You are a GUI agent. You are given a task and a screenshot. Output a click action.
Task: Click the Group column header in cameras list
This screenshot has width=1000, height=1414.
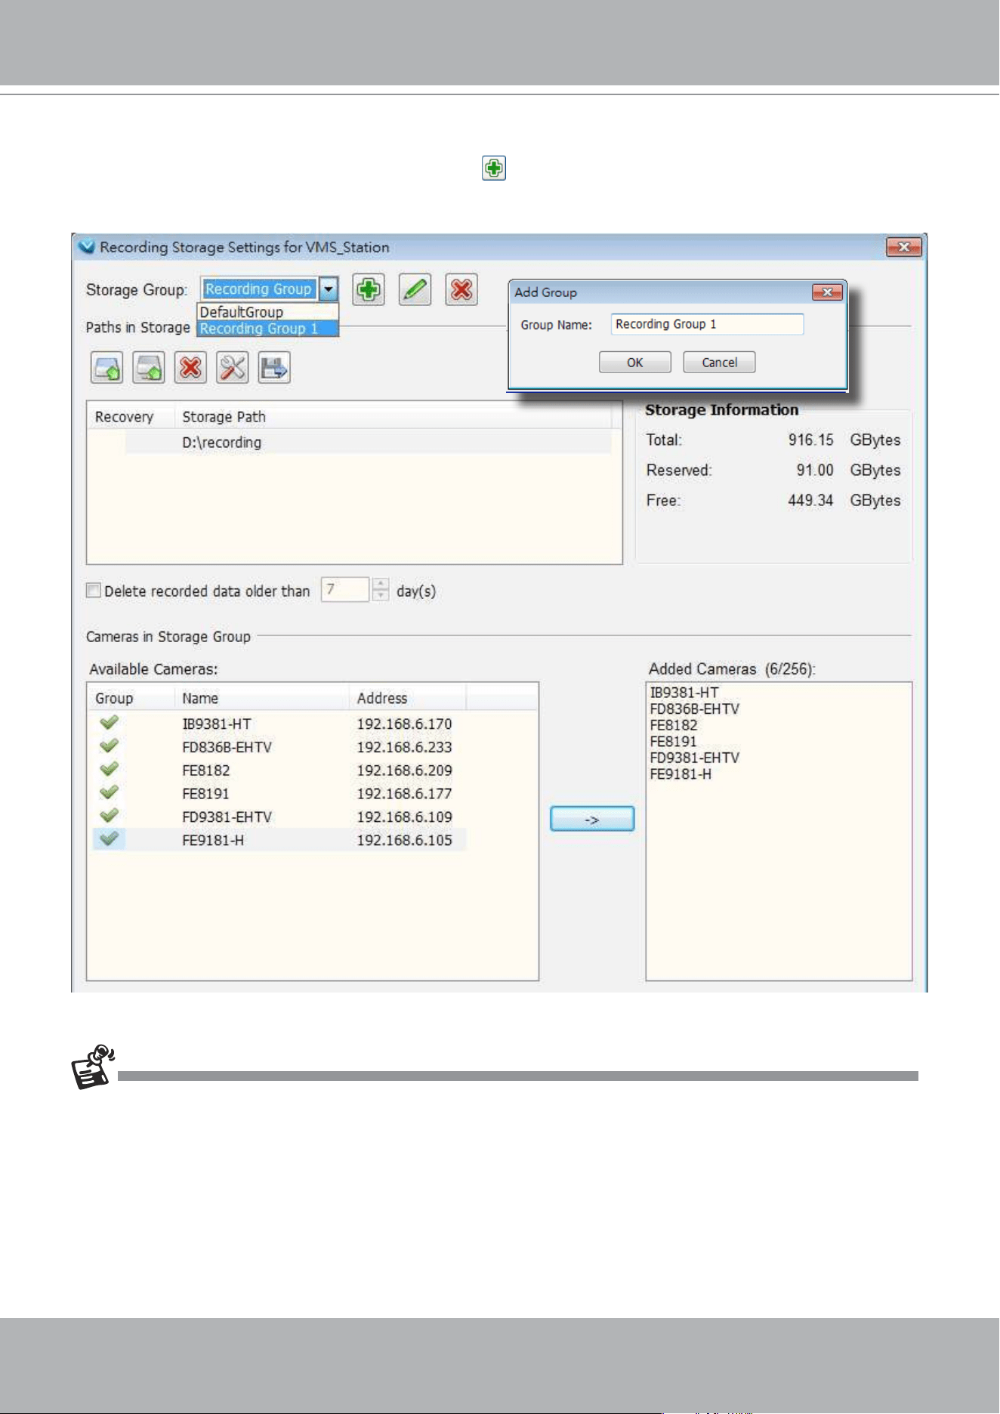coord(131,699)
